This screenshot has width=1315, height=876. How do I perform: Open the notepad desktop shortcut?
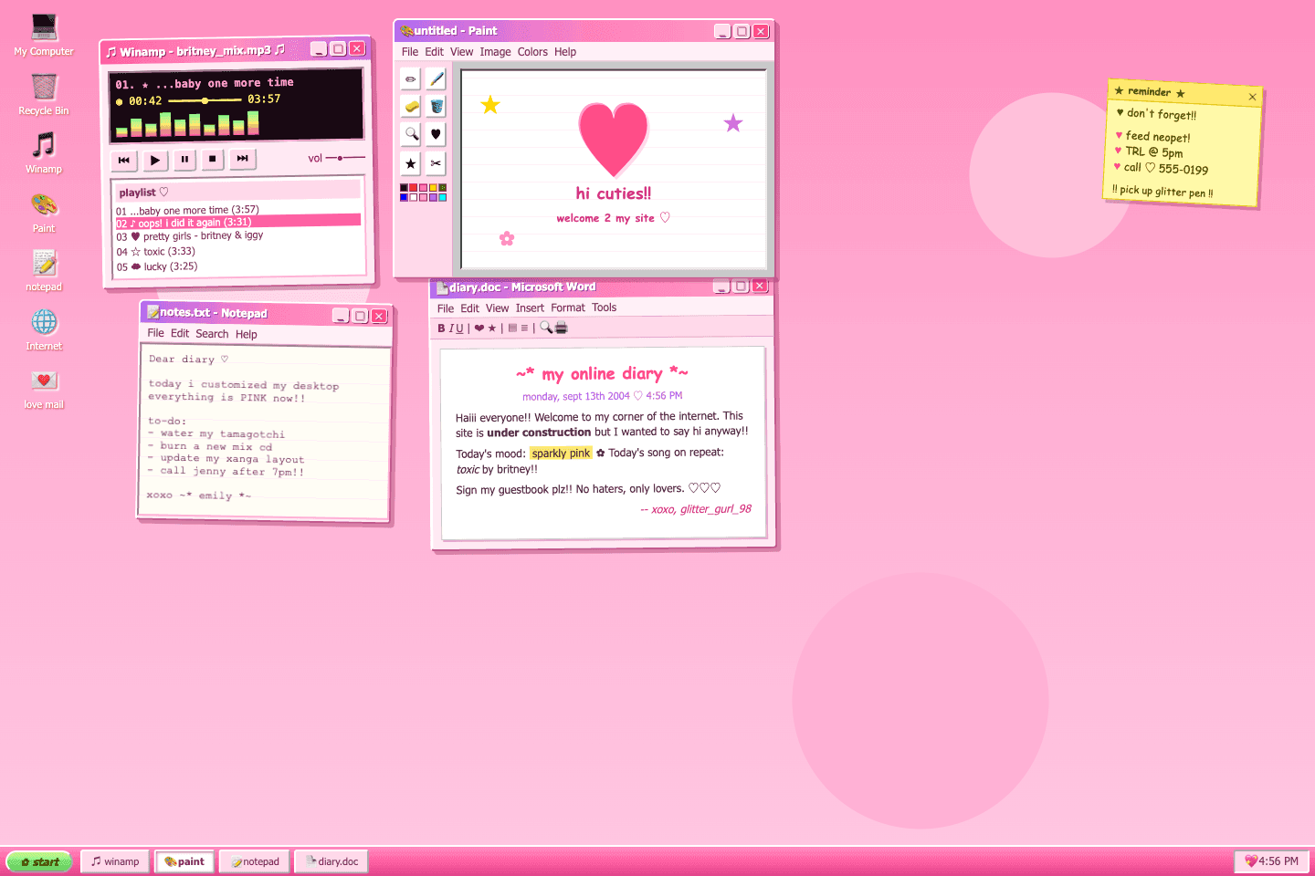tap(44, 270)
